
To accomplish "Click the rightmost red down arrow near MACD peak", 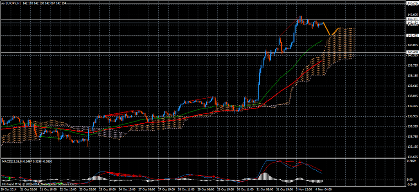I will (300, 163).
